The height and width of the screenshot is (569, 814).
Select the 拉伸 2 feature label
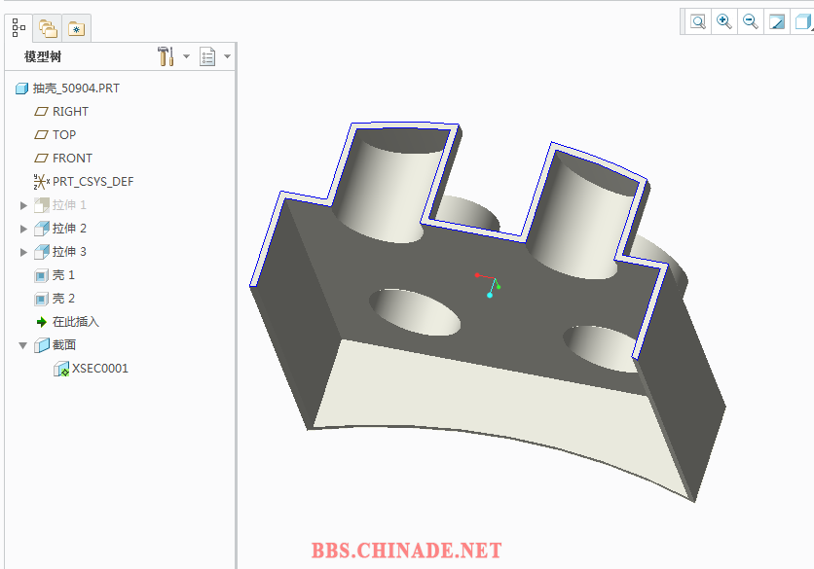69,229
